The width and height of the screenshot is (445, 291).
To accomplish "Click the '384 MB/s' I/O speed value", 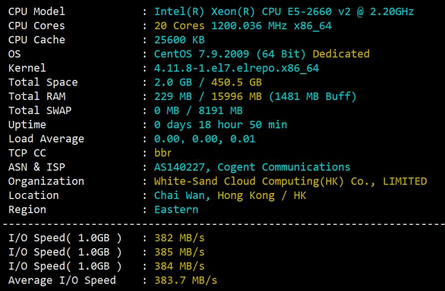I will pyautogui.click(x=179, y=266).
